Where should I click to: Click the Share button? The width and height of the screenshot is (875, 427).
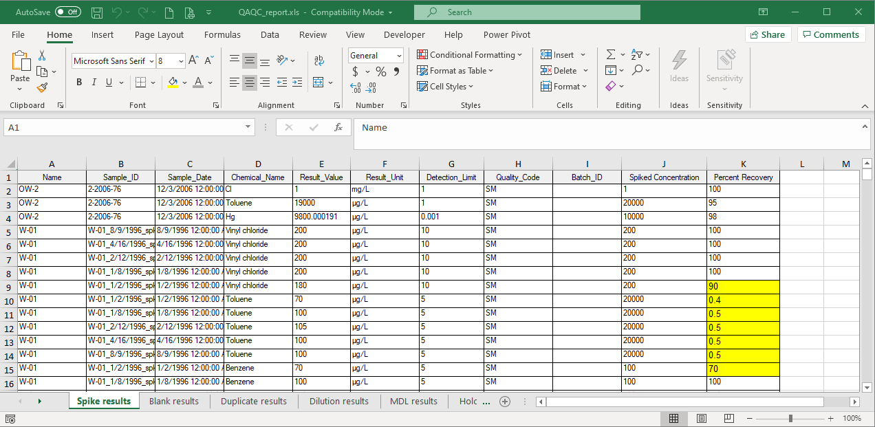point(768,34)
